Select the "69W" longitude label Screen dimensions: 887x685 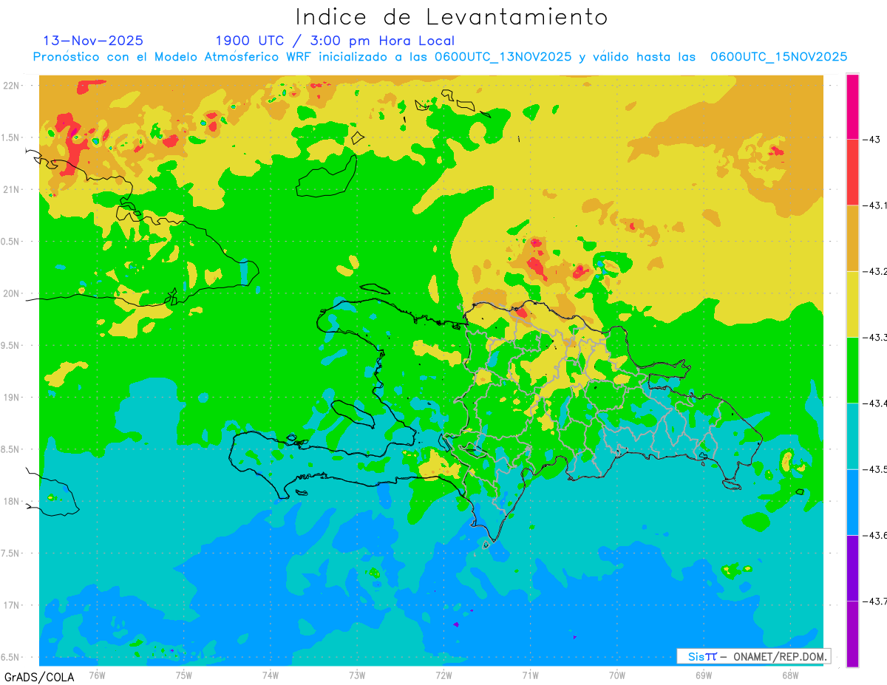click(x=703, y=675)
